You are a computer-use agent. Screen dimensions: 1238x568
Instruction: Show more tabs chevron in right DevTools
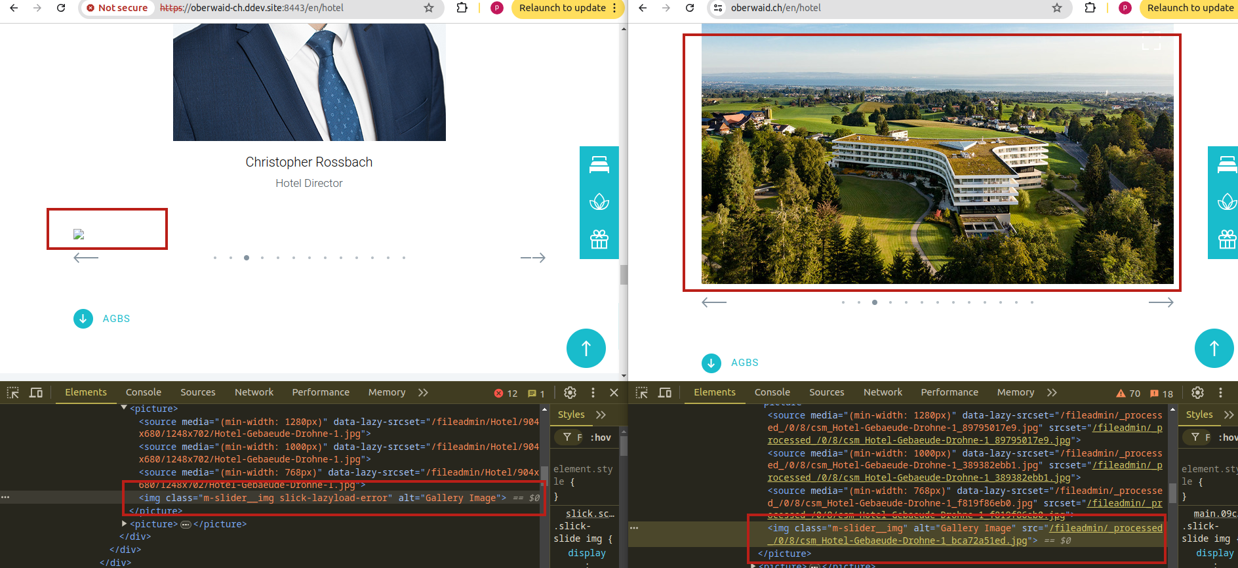1052,392
